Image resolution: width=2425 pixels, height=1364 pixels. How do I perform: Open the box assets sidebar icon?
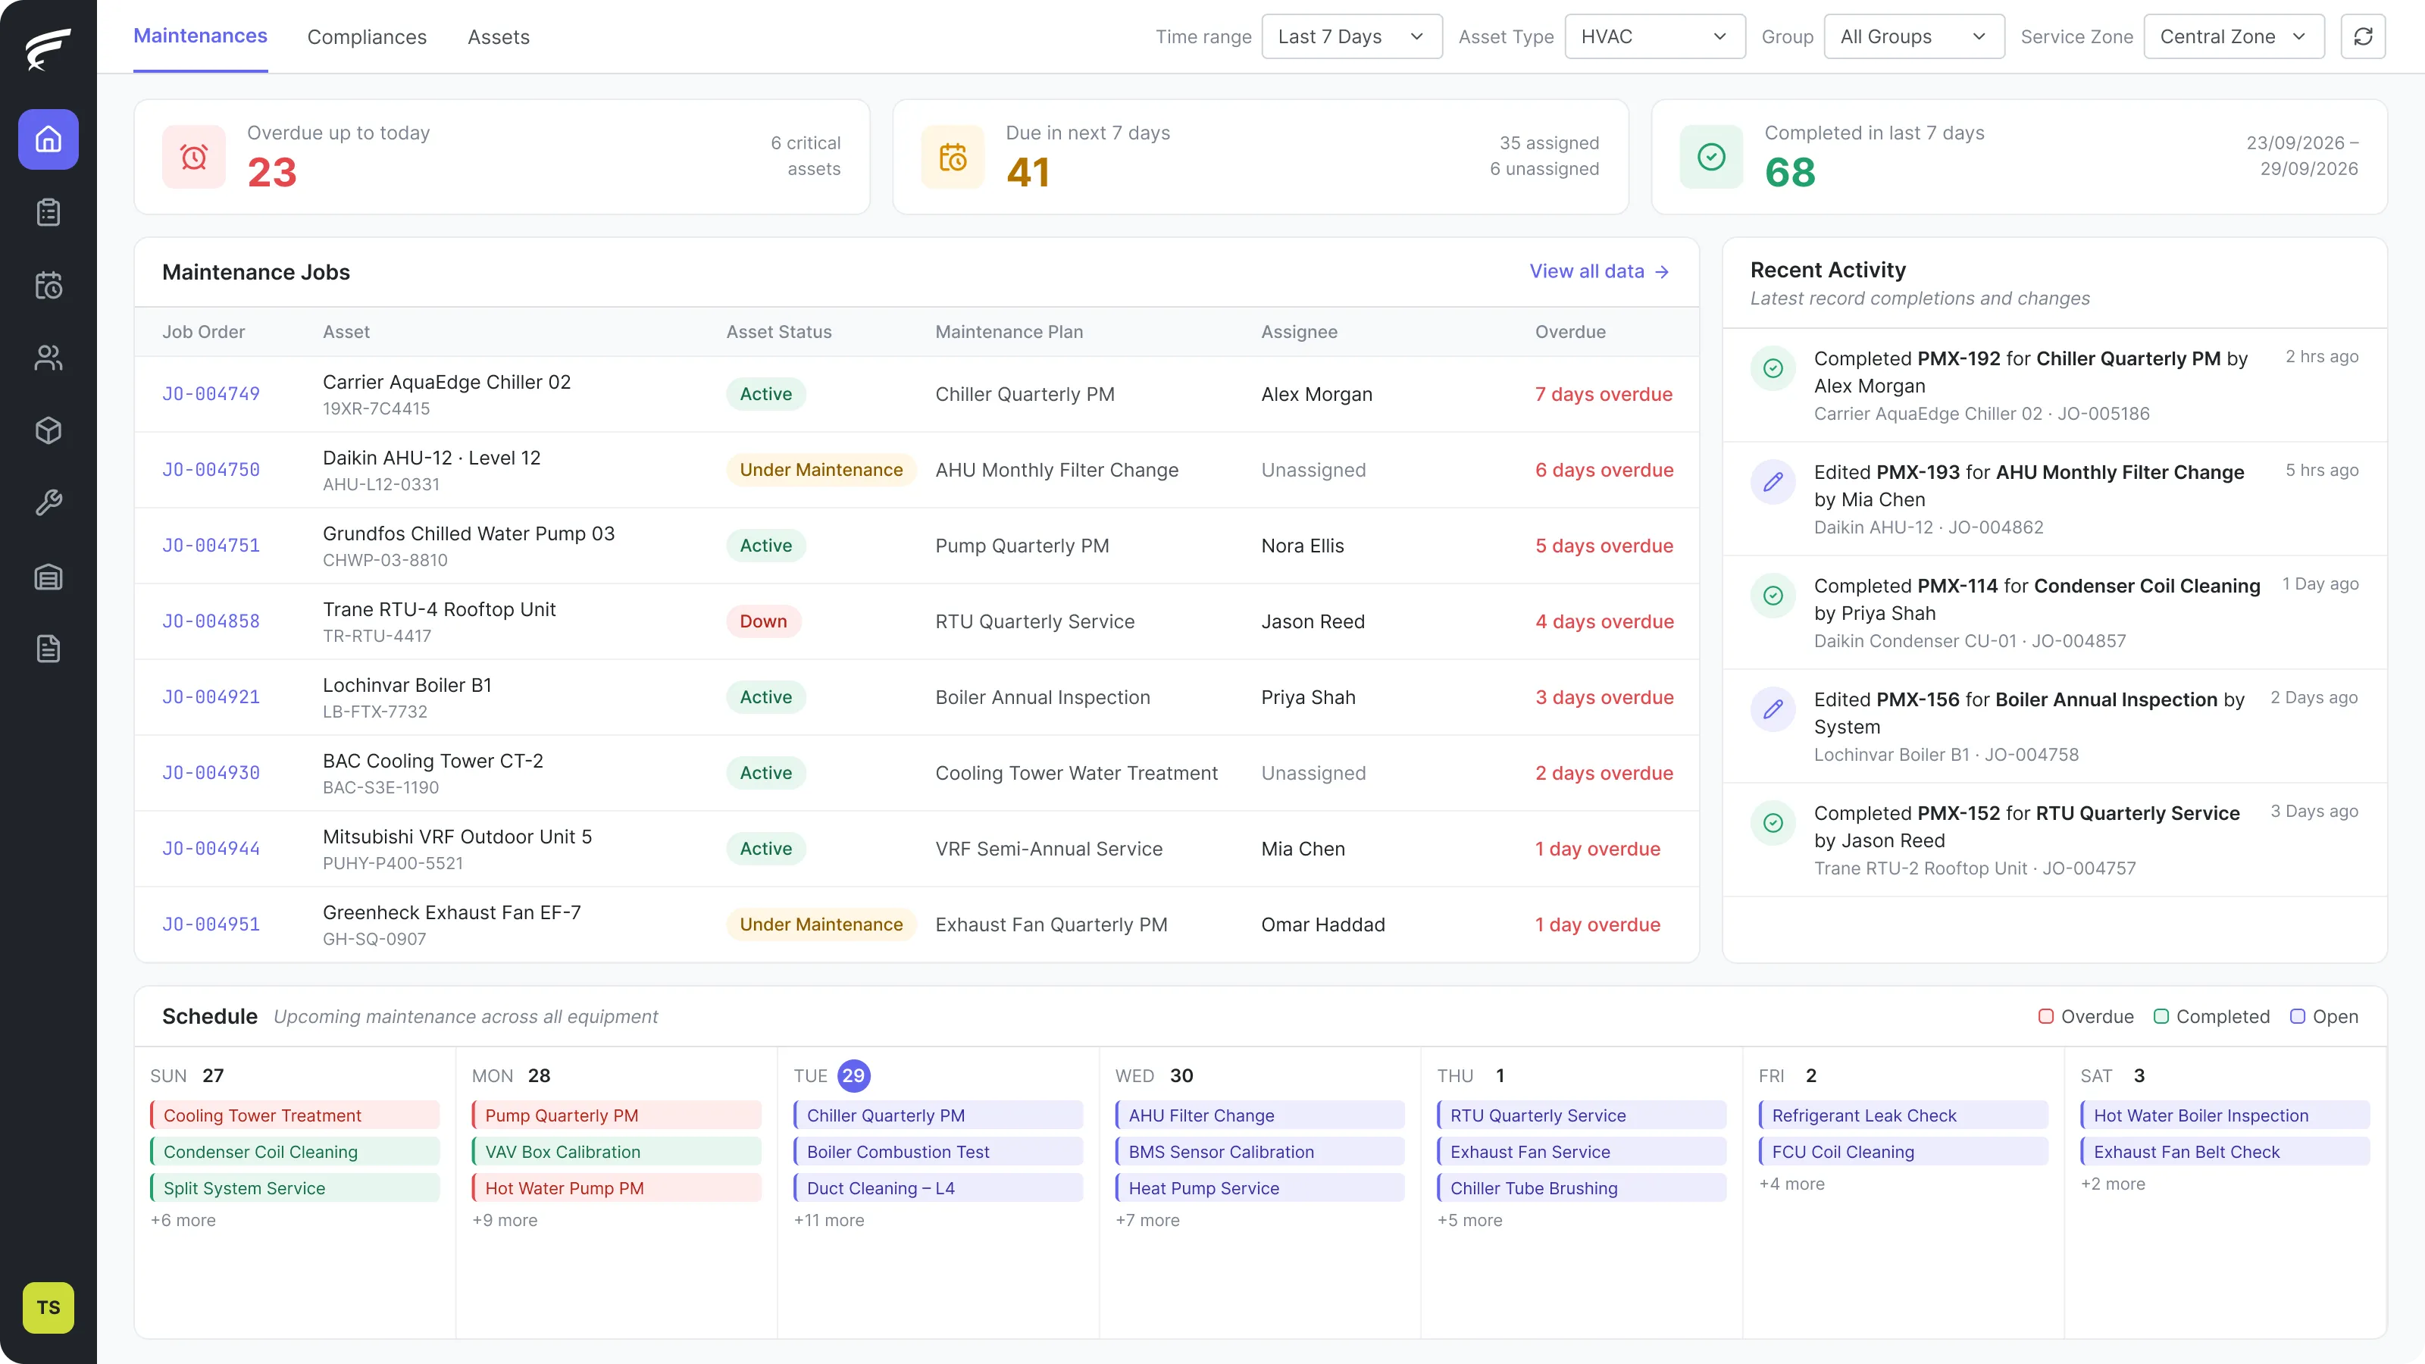[48, 430]
